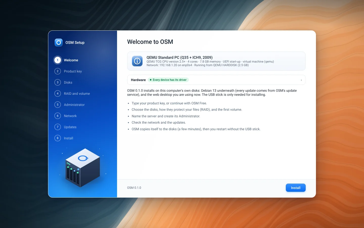Jump to the Network step
The height and width of the screenshot is (228, 364).
tap(70, 116)
